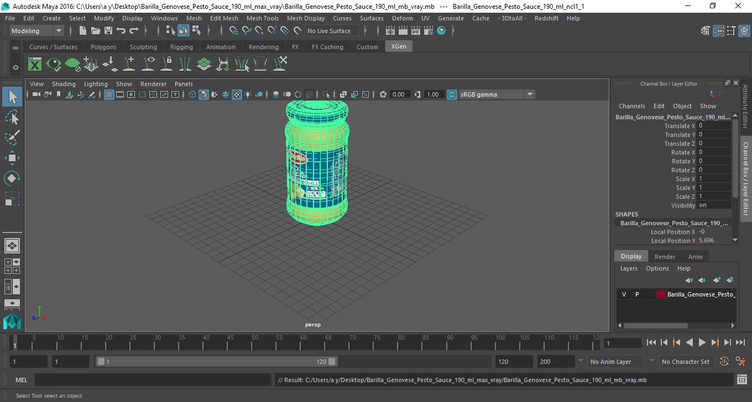Open the shelf options gear menu
Viewport: 752px width, 402px height.
coord(15,67)
